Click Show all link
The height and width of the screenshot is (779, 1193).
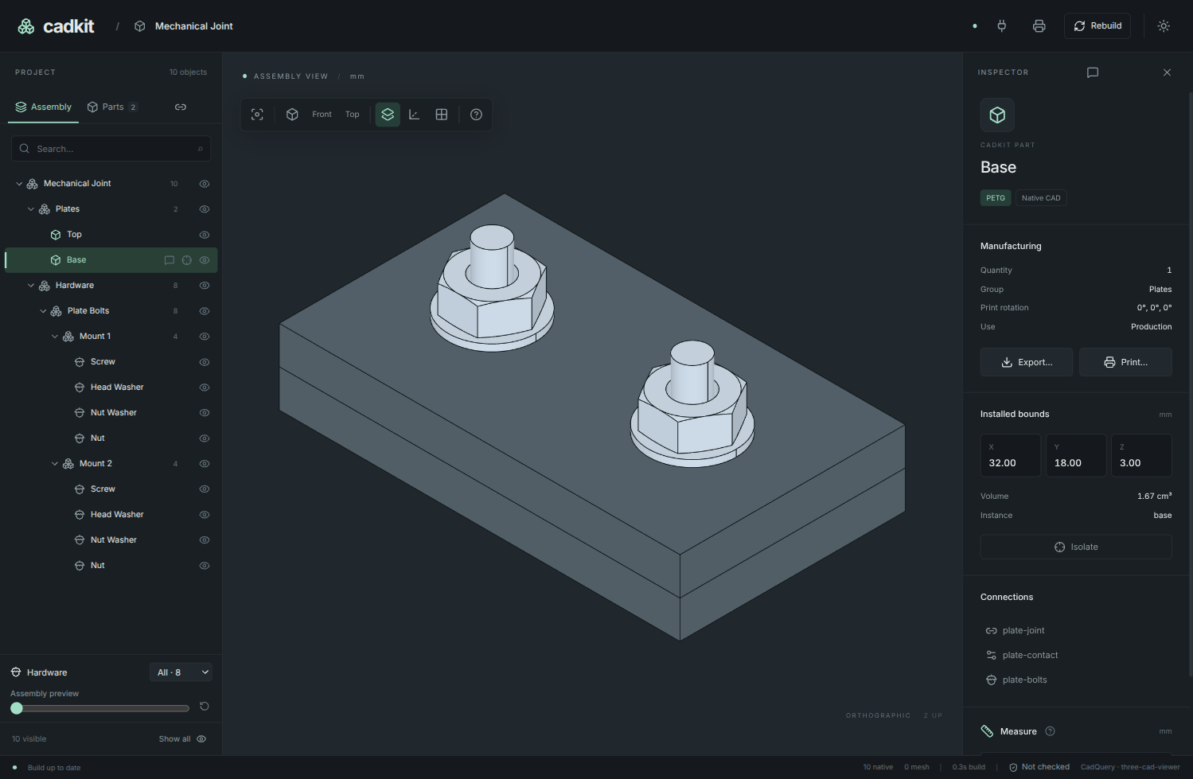(182, 739)
